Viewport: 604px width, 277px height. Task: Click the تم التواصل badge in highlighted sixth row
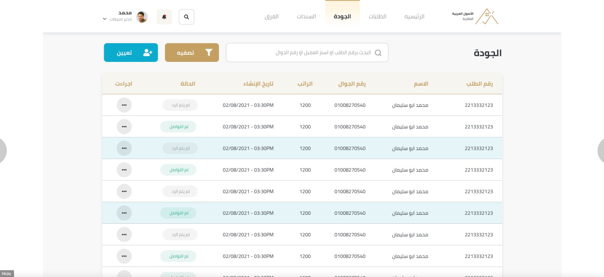point(178,213)
